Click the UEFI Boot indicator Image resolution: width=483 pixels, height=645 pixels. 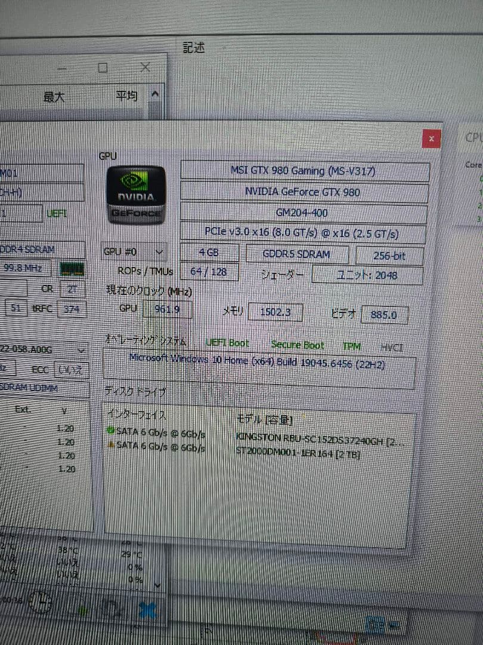click(x=227, y=343)
